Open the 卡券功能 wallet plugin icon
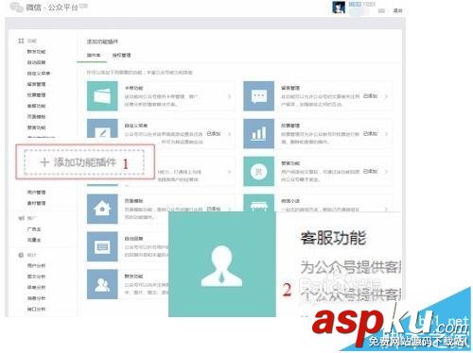Screen dimensions: 473x353 (x=102, y=96)
